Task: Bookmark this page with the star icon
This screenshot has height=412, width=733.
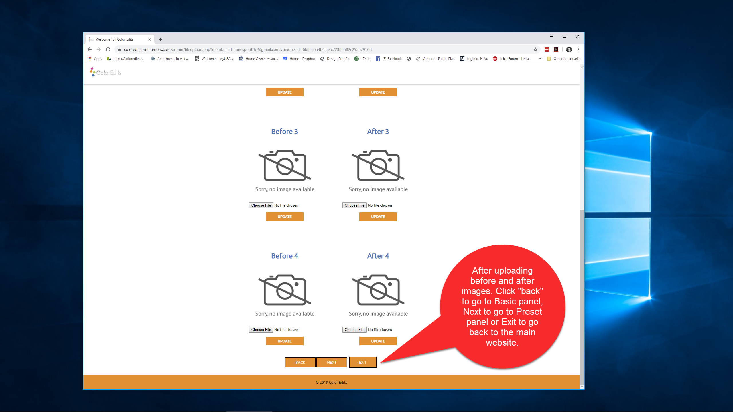Action: tap(535, 49)
